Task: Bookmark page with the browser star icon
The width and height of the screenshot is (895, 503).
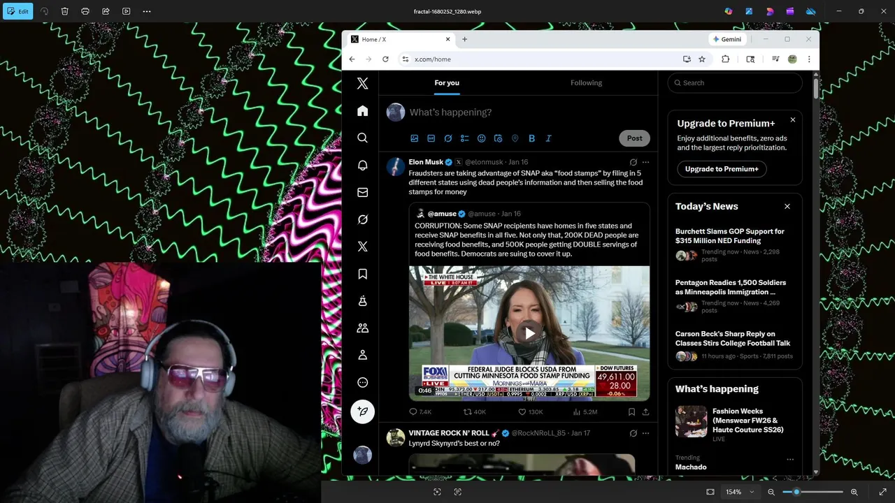Action: (702, 59)
